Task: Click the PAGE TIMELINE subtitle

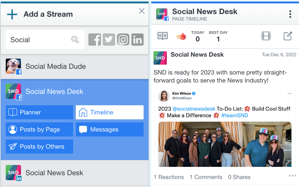Action: pyautogui.click(x=190, y=19)
